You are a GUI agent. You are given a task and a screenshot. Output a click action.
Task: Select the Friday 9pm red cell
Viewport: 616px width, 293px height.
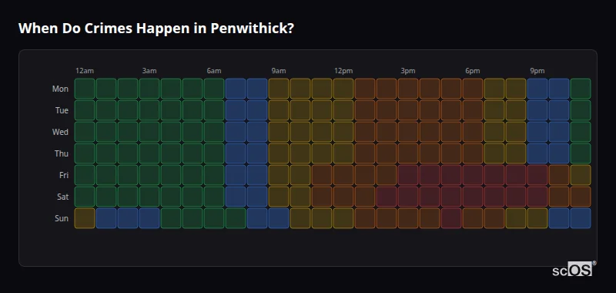pyautogui.click(x=537, y=174)
